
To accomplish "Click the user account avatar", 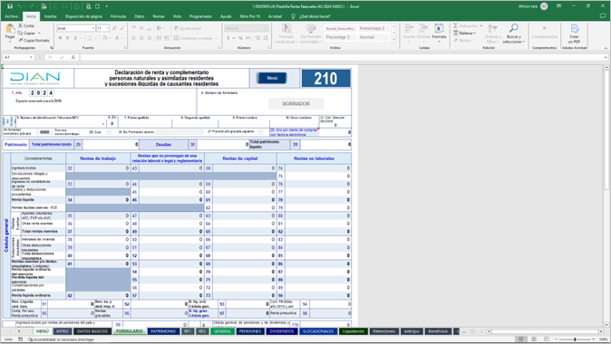I will click(544, 6).
